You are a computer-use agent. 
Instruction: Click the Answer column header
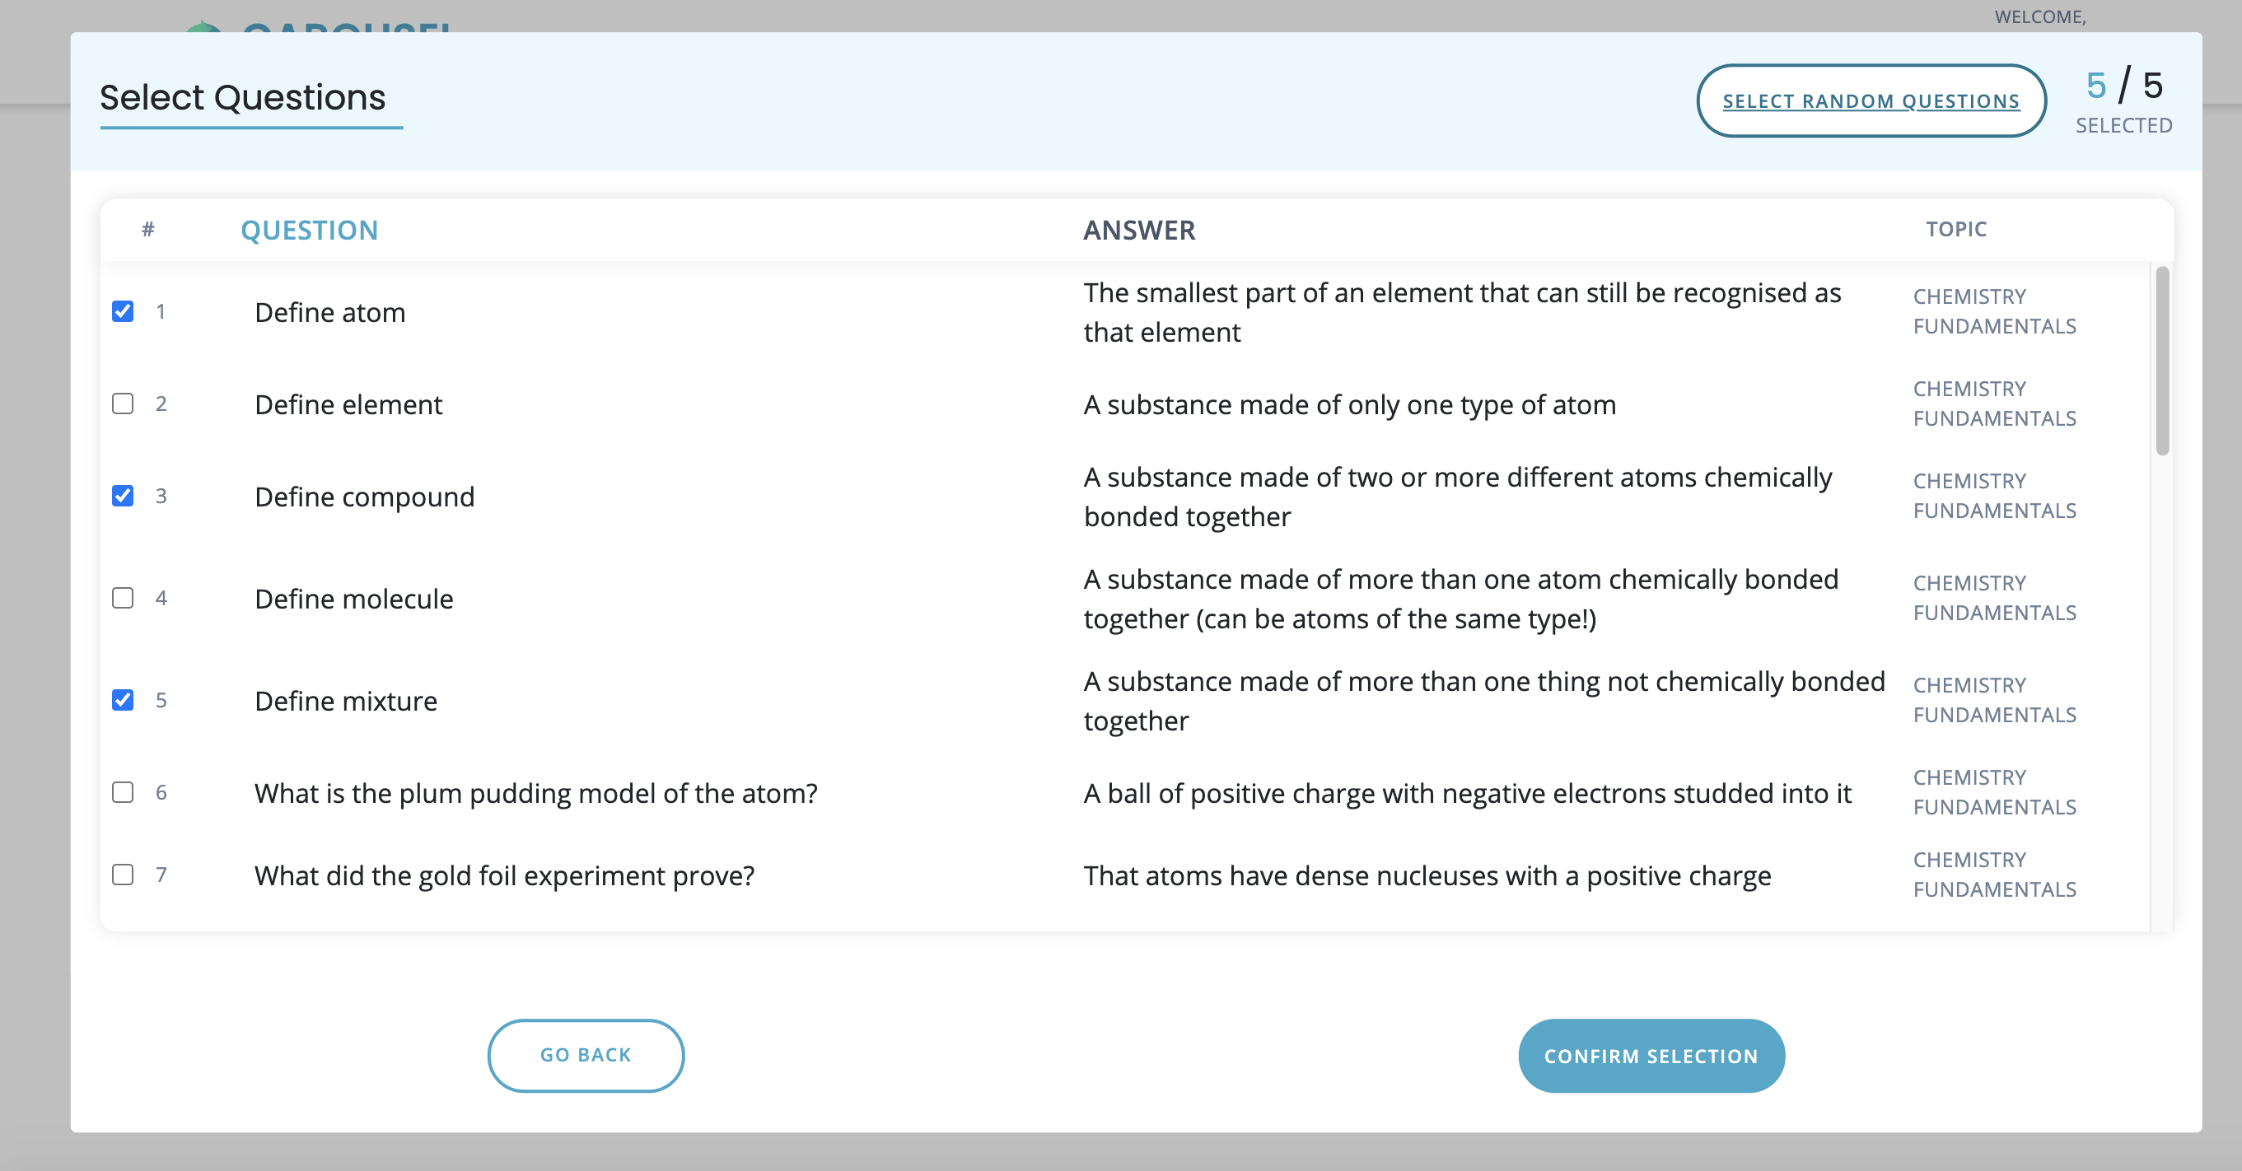(1138, 230)
